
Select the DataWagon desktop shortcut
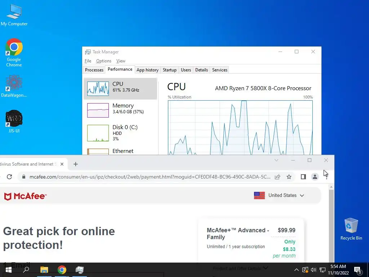[x=14, y=86]
